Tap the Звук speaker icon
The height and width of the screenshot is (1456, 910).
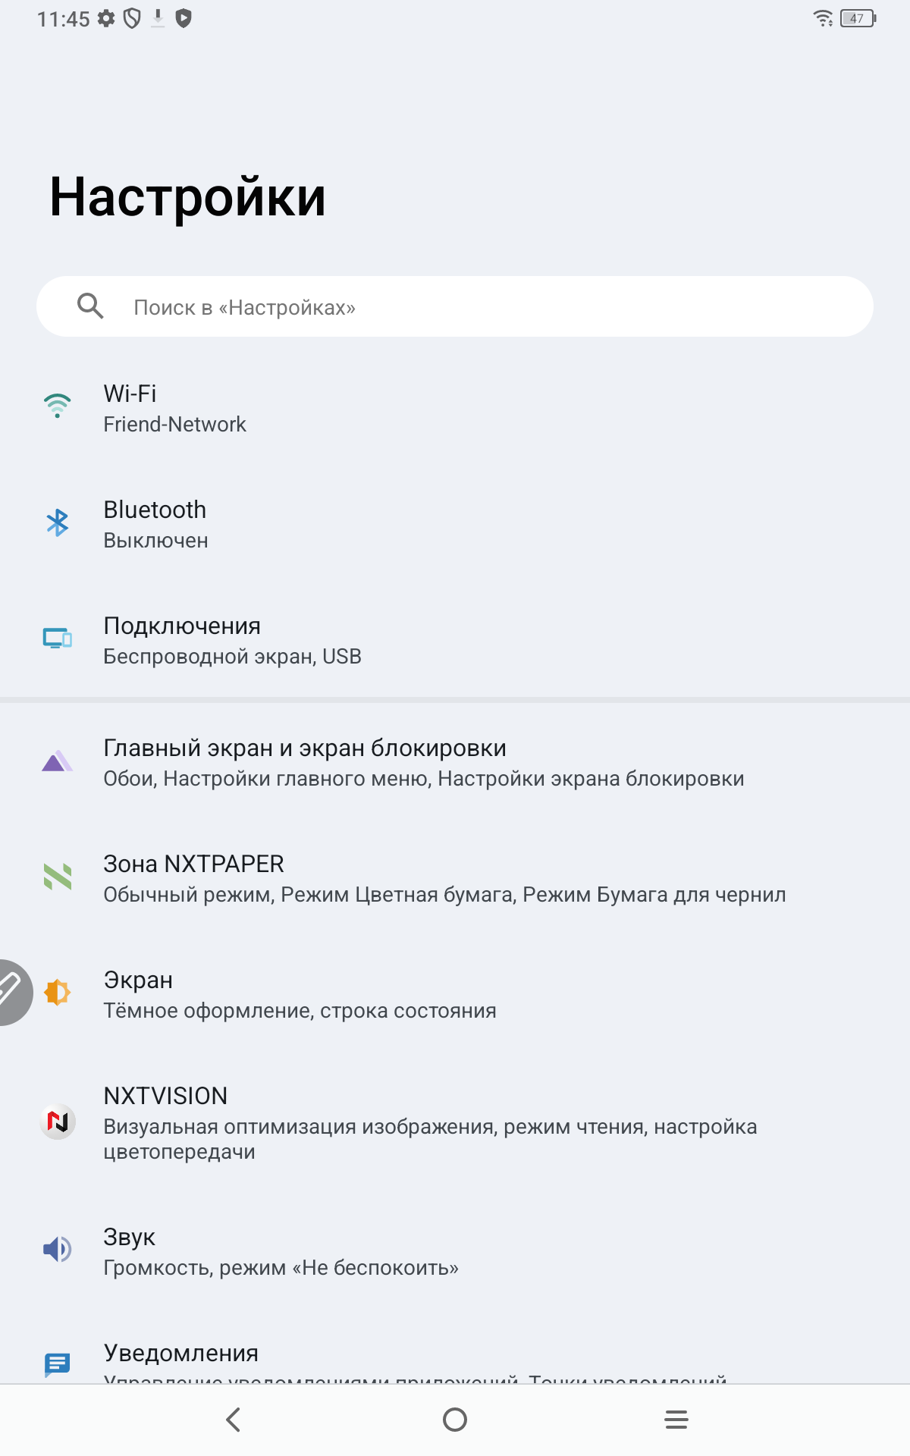[58, 1249]
